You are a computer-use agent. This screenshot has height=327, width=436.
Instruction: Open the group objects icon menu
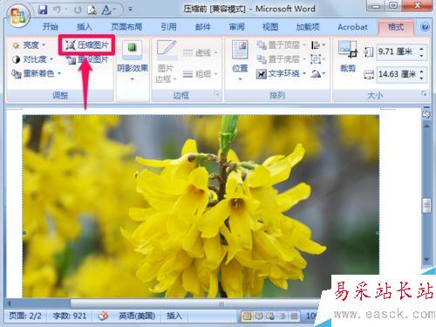(x=317, y=59)
